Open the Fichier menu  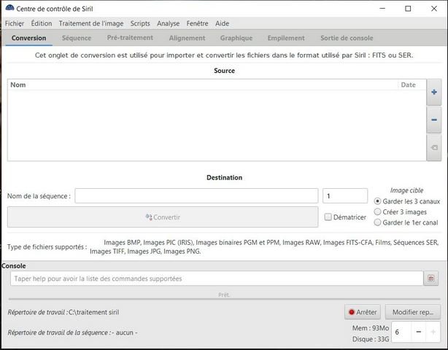(x=15, y=23)
